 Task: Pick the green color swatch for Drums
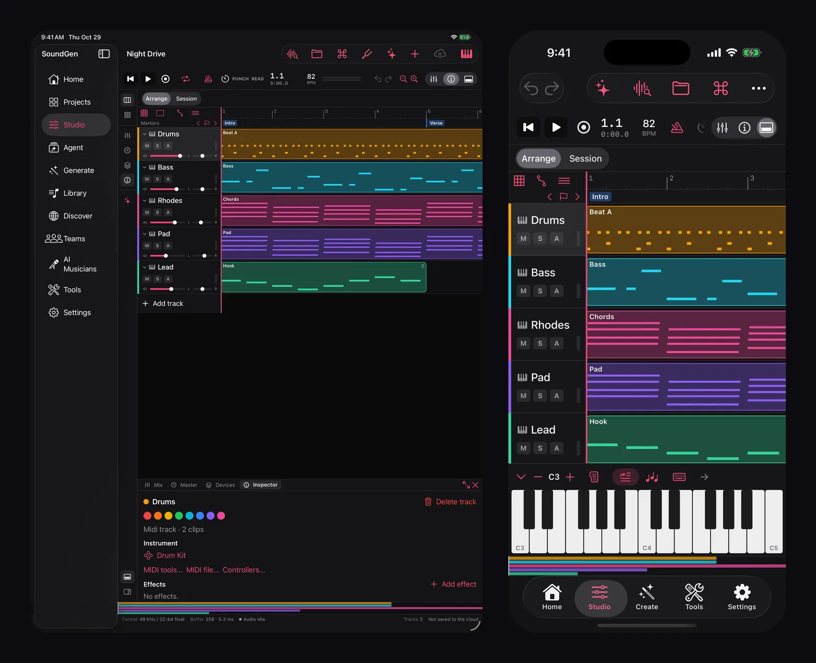click(x=179, y=516)
